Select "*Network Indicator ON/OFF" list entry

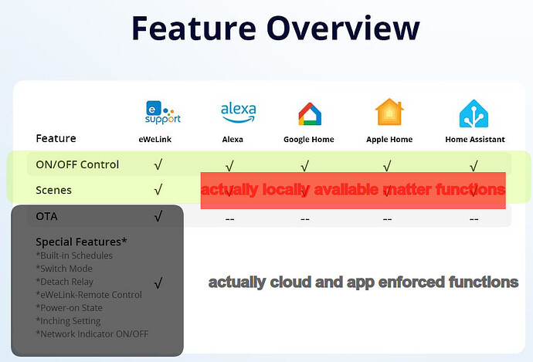pos(92,334)
